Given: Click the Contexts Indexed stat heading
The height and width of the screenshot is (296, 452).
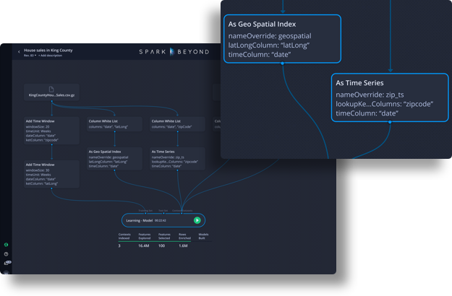Looking at the screenshot, I should 124,236.
